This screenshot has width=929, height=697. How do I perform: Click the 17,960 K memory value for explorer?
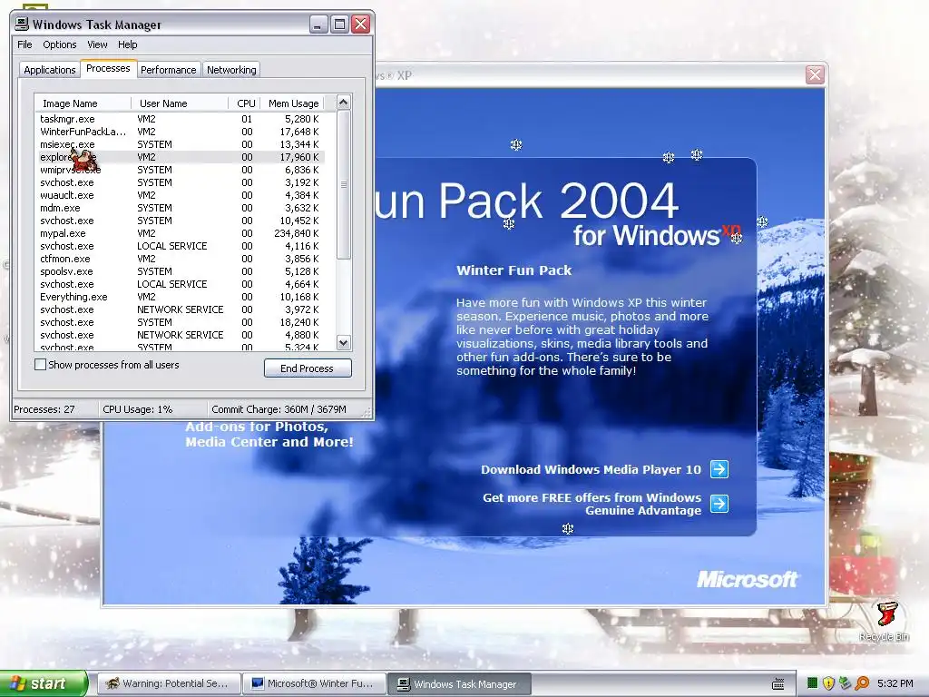[x=299, y=157]
